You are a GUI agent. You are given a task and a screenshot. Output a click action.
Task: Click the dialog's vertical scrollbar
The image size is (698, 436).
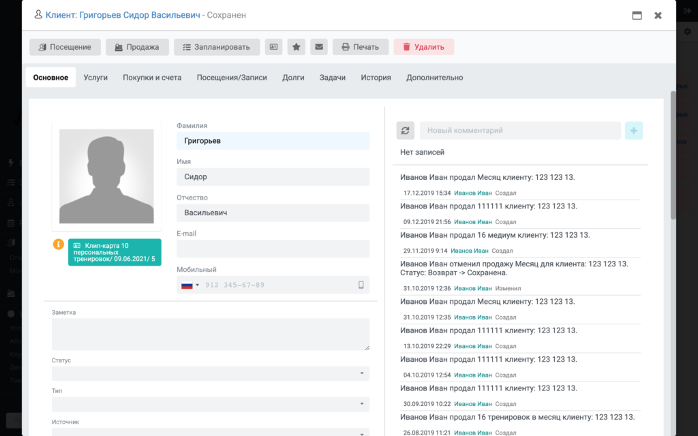[673, 155]
